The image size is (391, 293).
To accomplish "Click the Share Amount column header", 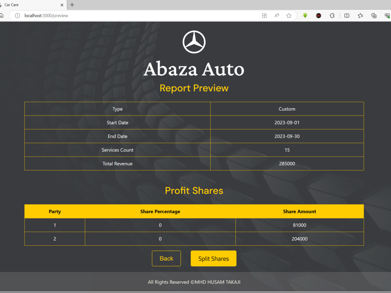I will pyautogui.click(x=300, y=211).
